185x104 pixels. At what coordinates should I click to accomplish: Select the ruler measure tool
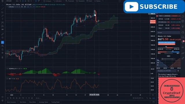3,34
